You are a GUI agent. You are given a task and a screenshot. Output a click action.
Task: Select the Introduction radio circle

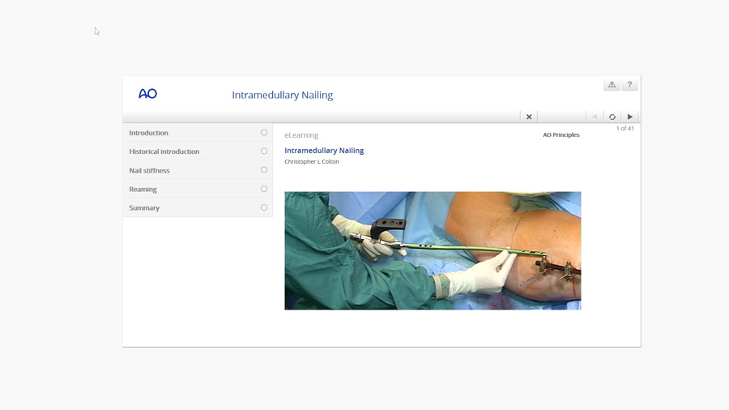tap(264, 133)
